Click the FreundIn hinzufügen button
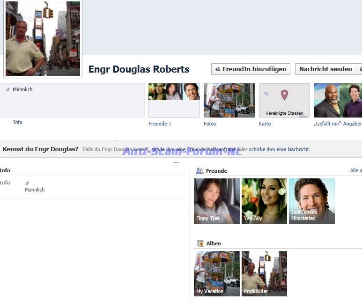Viewport: 362px width, 302px height. point(251,69)
